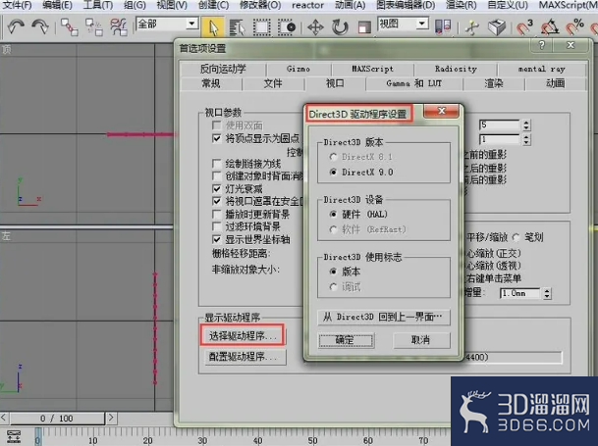Image resolution: width=598 pixels, height=446 pixels.
Task: Select the DirectX 9.0 radio button
Action: click(x=333, y=173)
